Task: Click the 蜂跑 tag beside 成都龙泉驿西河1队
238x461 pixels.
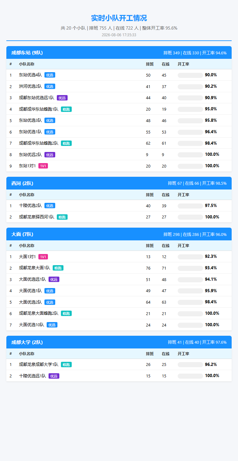Action: click(62, 217)
